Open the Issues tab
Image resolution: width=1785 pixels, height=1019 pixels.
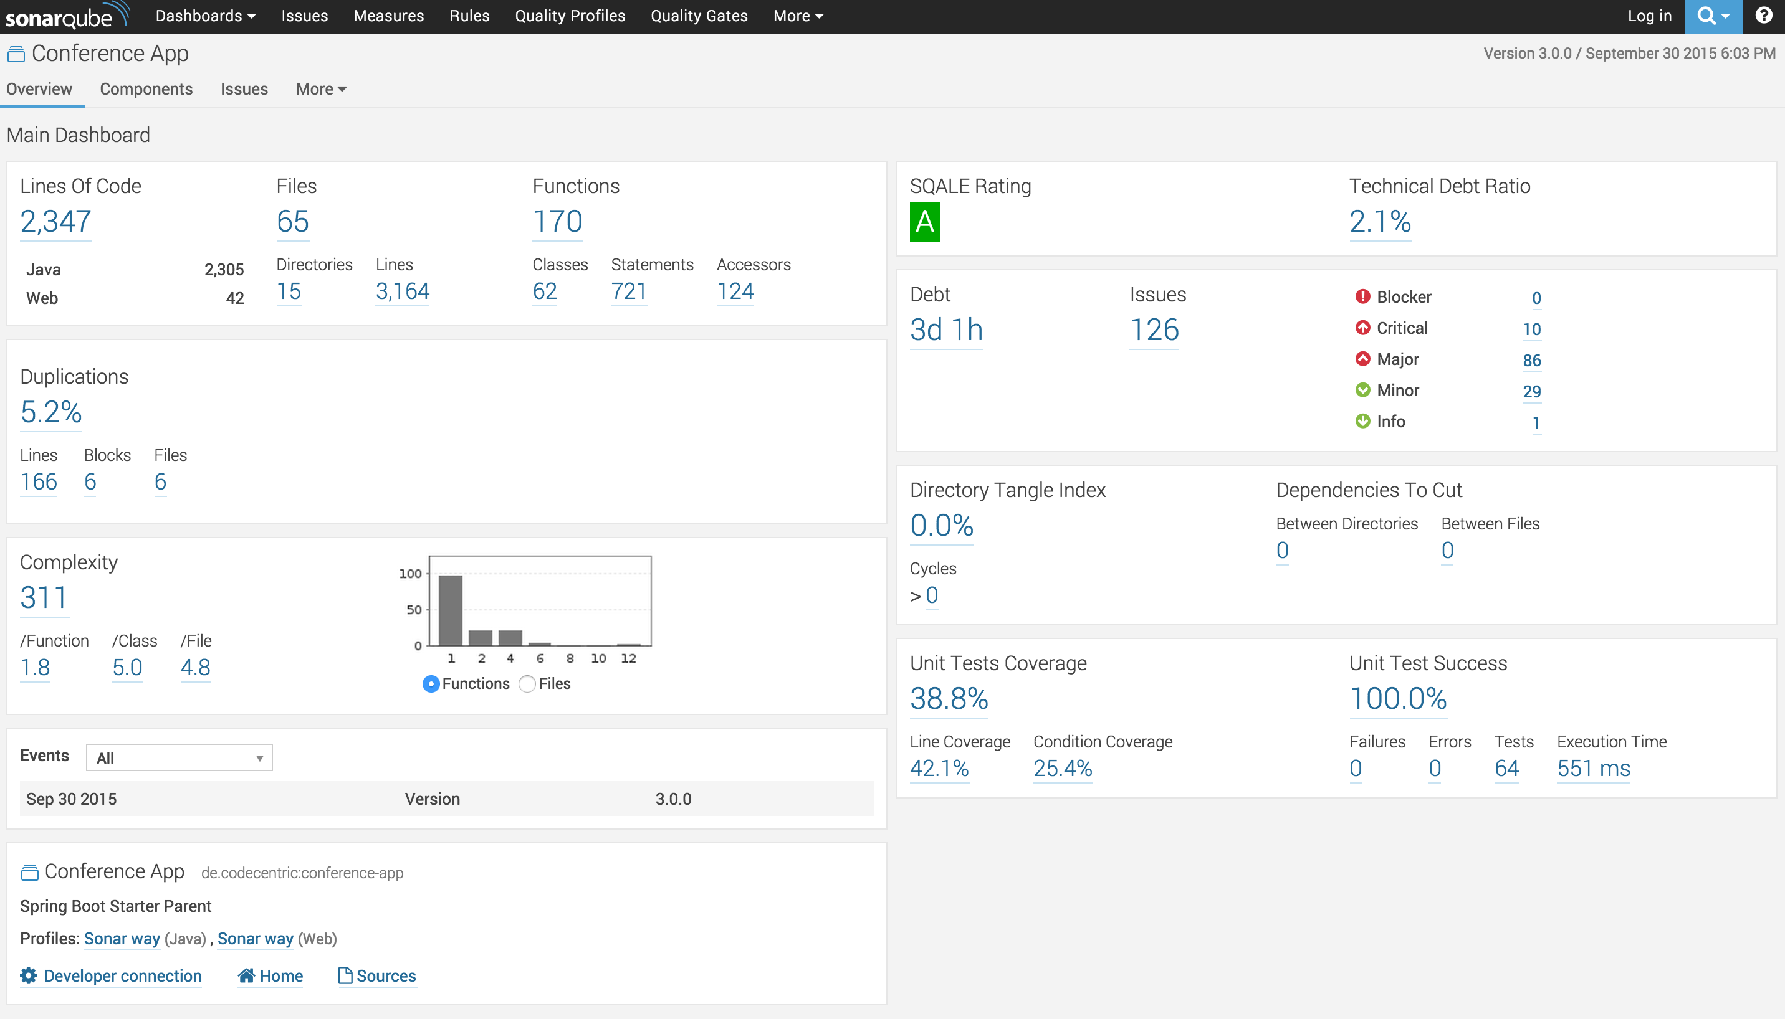(x=241, y=90)
